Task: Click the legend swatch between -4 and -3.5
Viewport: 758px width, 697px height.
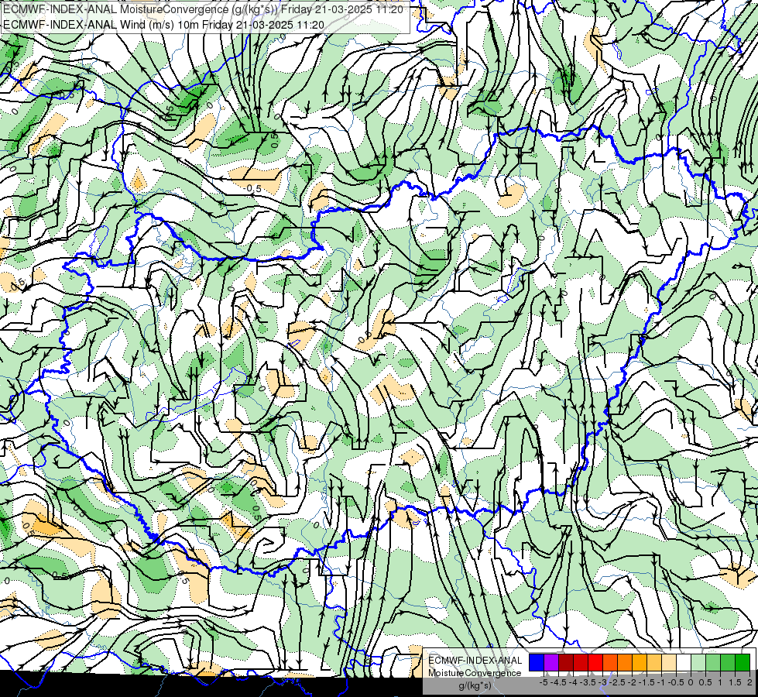Action: click(x=581, y=662)
